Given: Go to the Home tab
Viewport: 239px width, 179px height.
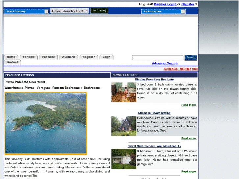Looking at the screenshot, I should coord(11,57).
